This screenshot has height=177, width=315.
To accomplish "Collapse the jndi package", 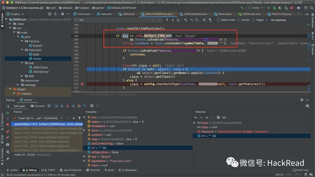I will [x=22, y=63].
